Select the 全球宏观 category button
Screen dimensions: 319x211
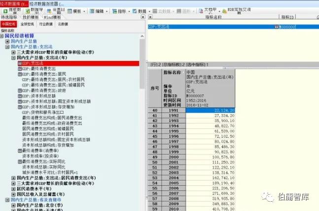[27, 24]
